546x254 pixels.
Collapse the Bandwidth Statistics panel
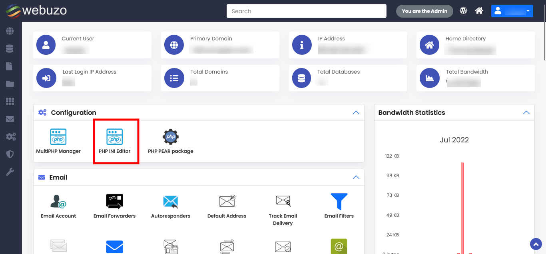pyautogui.click(x=526, y=113)
